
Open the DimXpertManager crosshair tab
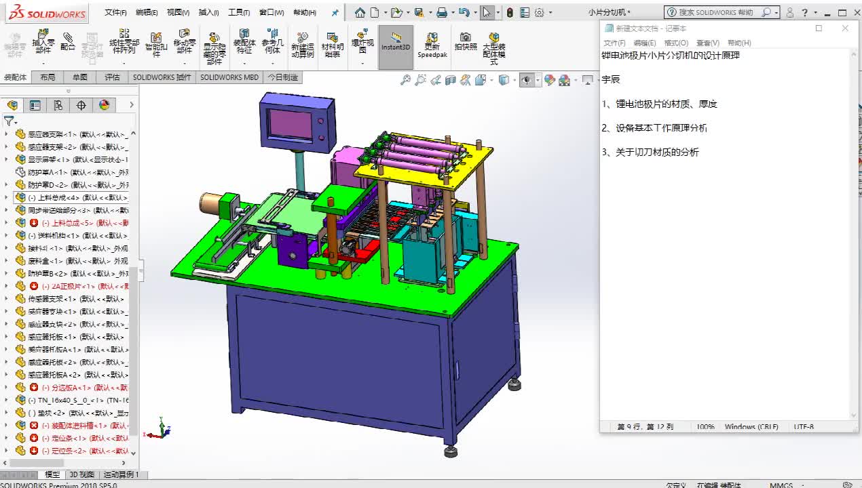click(x=81, y=105)
